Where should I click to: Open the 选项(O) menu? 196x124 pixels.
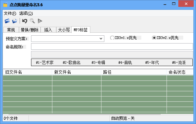coord(26,13)
